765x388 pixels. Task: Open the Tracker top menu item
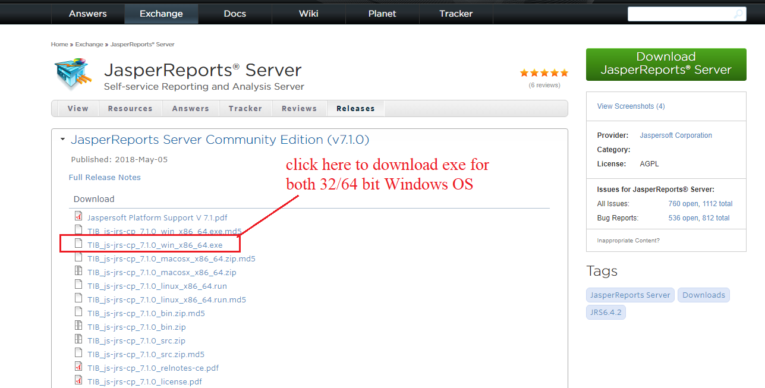[x=456, y=14]
